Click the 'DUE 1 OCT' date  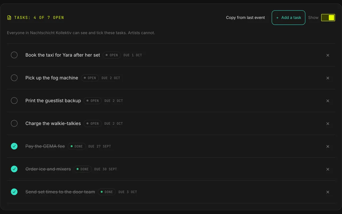(x=133, y=55)
